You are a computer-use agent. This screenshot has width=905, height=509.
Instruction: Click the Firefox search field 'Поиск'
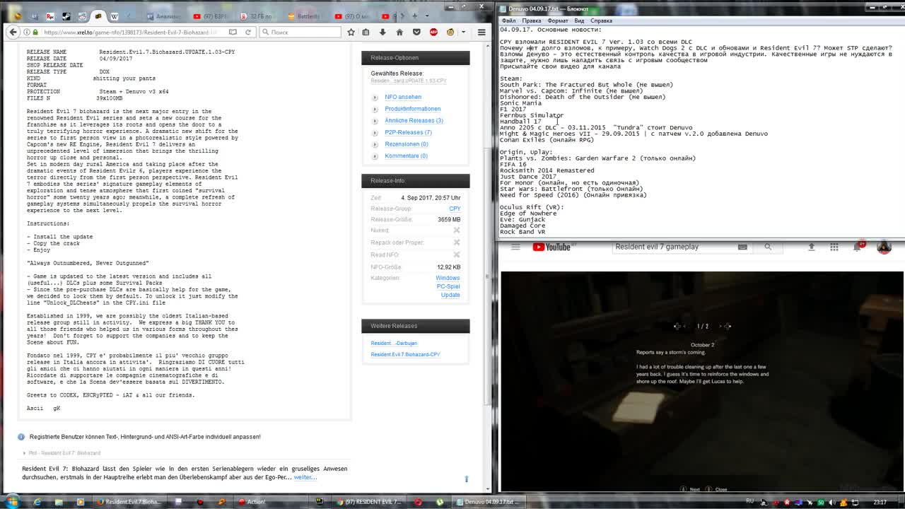300,32
